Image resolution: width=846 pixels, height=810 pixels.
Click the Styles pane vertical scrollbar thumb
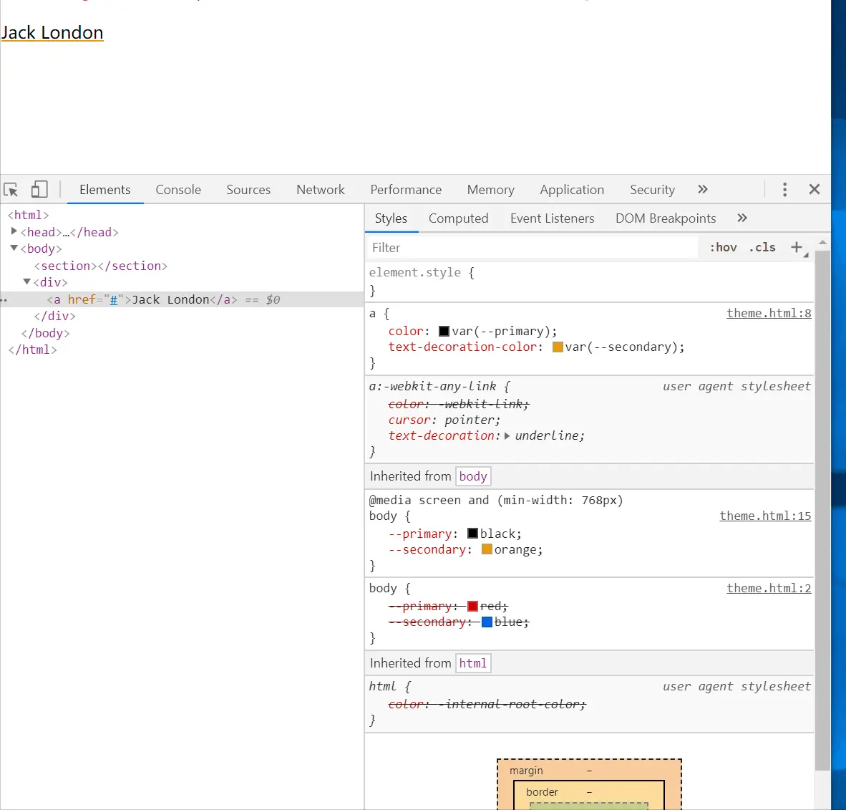click(822, 511)
